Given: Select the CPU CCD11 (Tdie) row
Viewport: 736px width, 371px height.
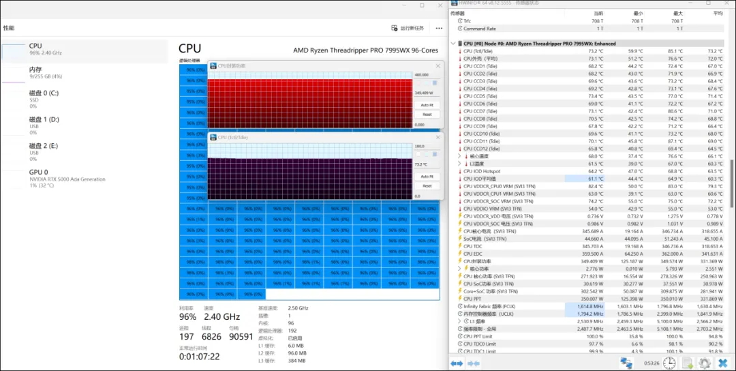Looking at the screenshot, I should [588, 141].
